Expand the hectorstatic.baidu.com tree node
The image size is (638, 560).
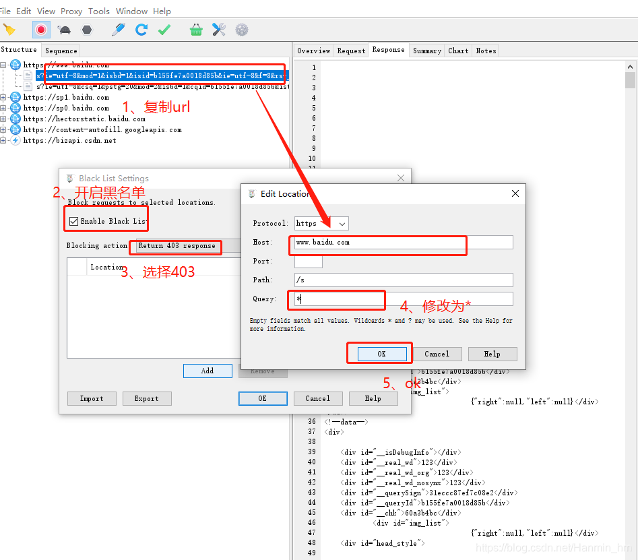click(x=3, y=119)
